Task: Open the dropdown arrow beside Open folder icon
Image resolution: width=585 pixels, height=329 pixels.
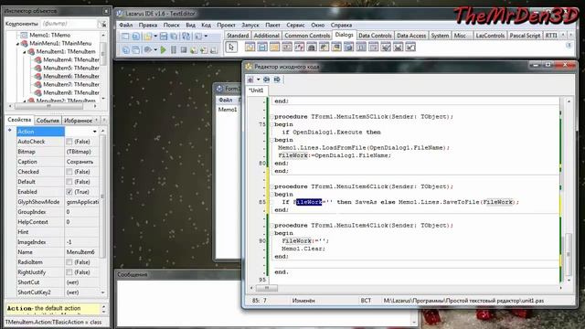Action: (155, 37)
